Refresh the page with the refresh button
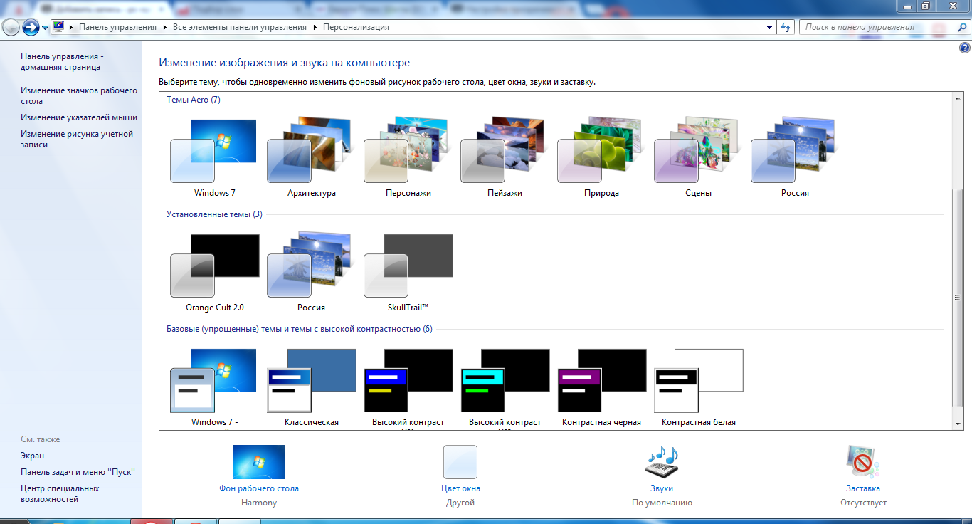 pos(786,27)
